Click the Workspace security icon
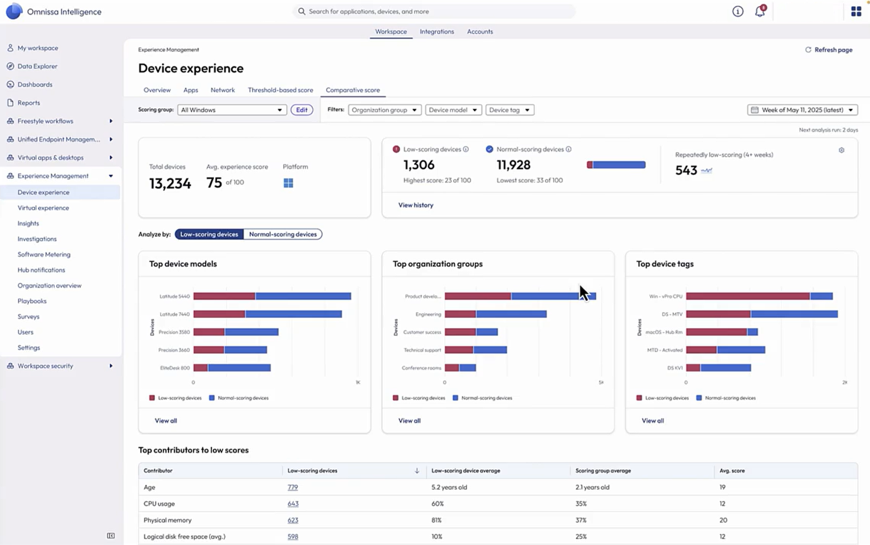This screenshot has height=545, width=870. tap(10, 366)
